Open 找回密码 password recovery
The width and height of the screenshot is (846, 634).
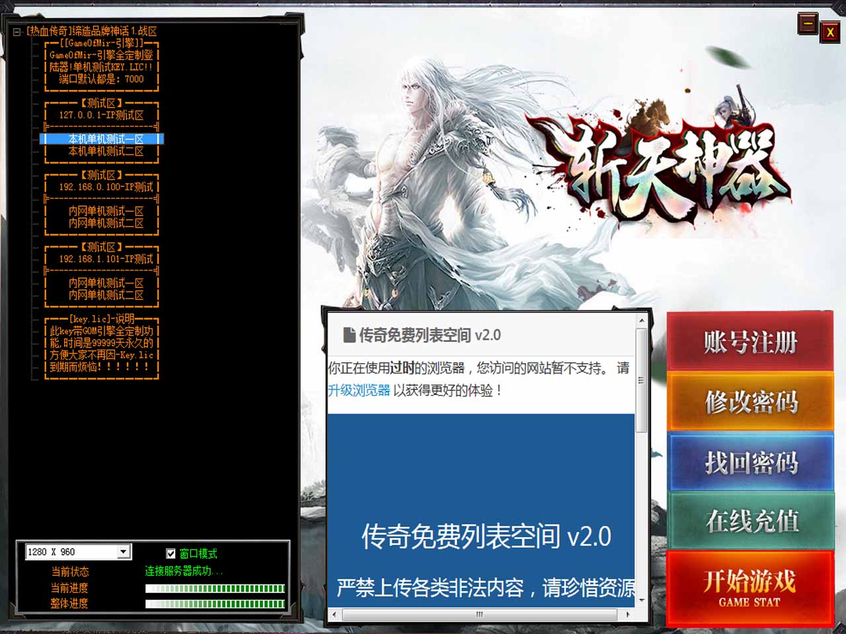(751, 462)
